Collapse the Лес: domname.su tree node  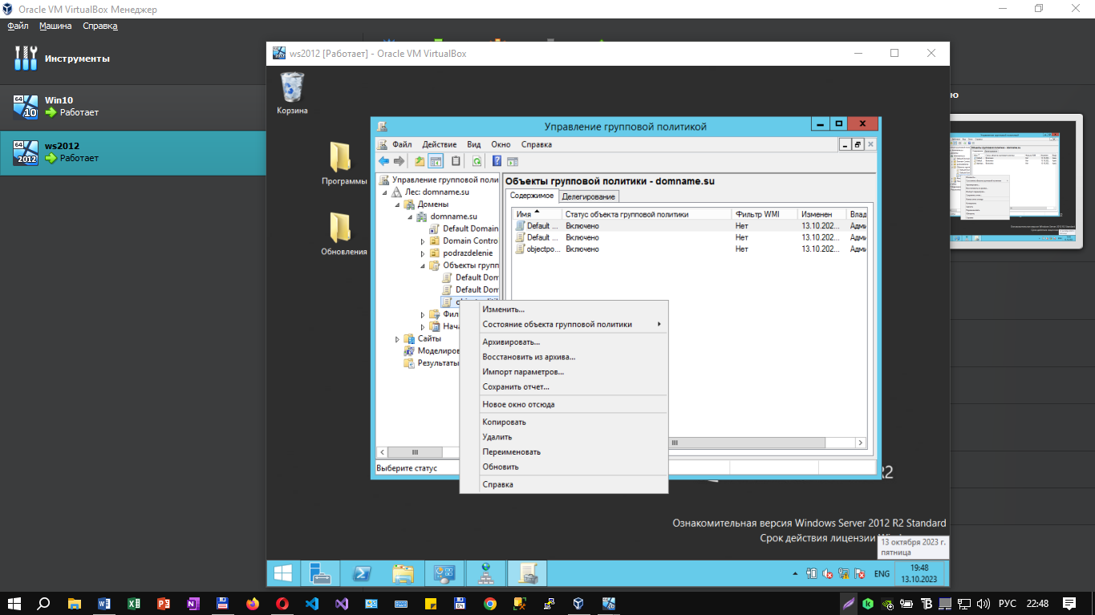pos(383,192)
